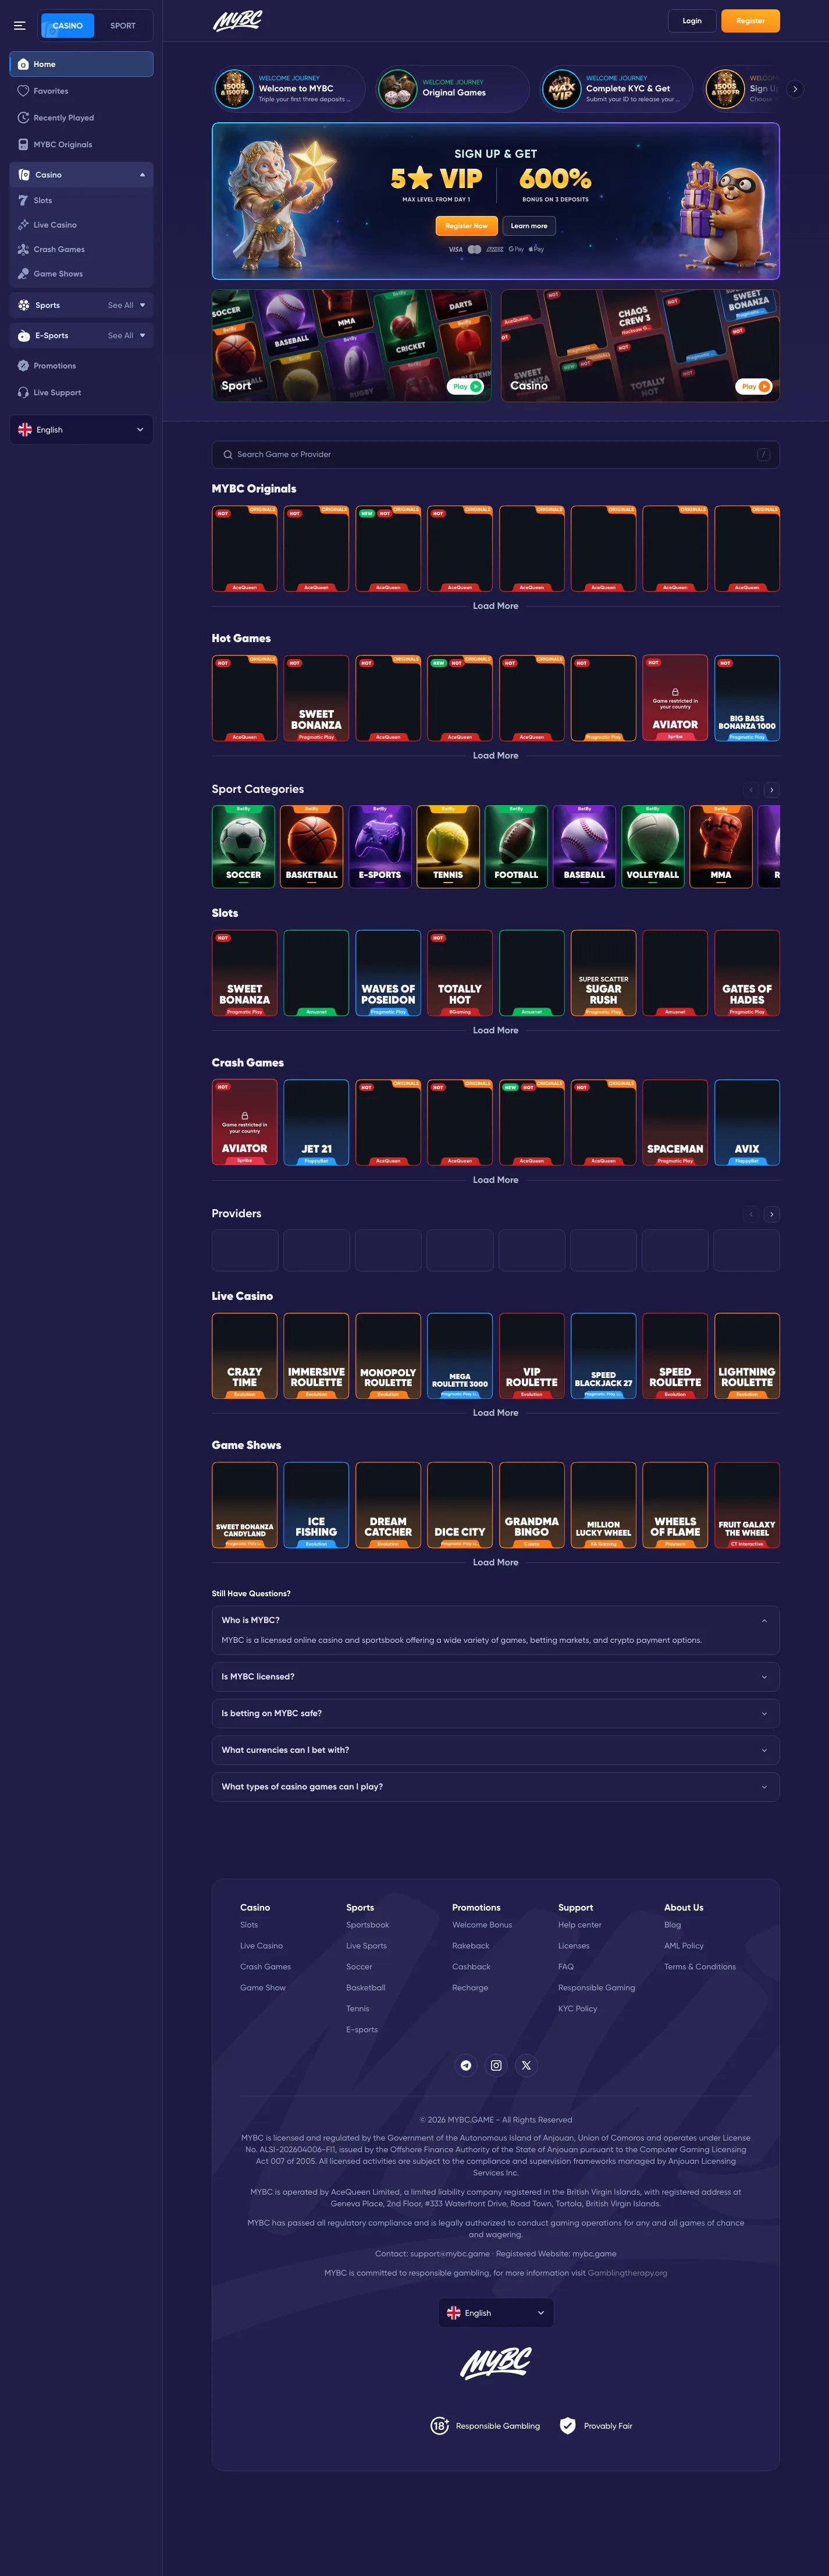Select the Slots icon in the sidebar
Screen dimensions: 829x2576
pyautogui.click(x=23, y=201)
